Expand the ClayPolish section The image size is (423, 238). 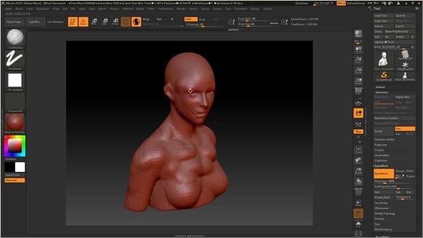[381, 161]
